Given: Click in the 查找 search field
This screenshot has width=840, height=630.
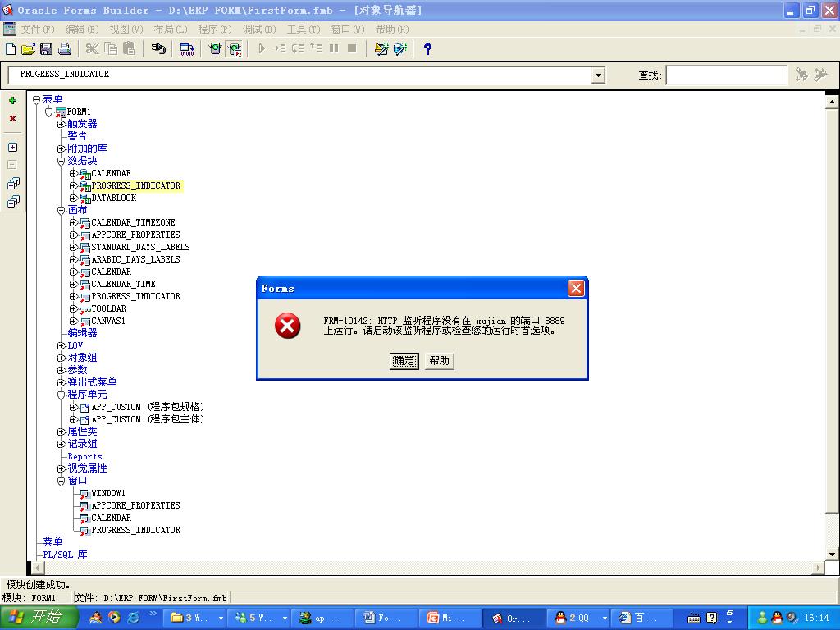Looking at the screenshot, I should click(x=726, y=75).
